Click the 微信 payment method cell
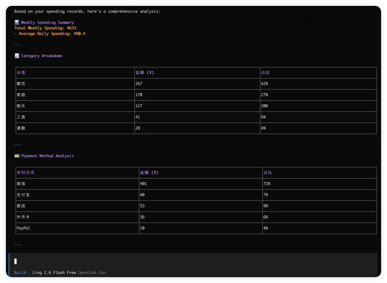Viewport: 387px width, 283px height. pos(21,183)
